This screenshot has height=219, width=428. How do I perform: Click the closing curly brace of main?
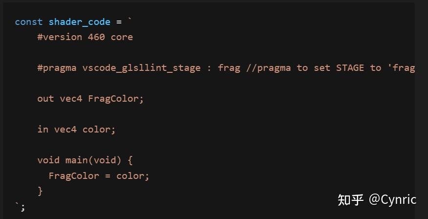[40, 191]
